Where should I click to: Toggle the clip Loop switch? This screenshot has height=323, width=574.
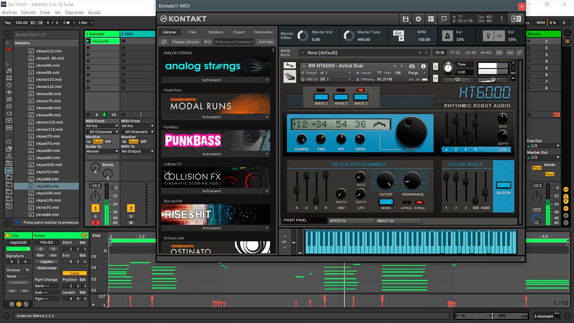click(75, 273)
